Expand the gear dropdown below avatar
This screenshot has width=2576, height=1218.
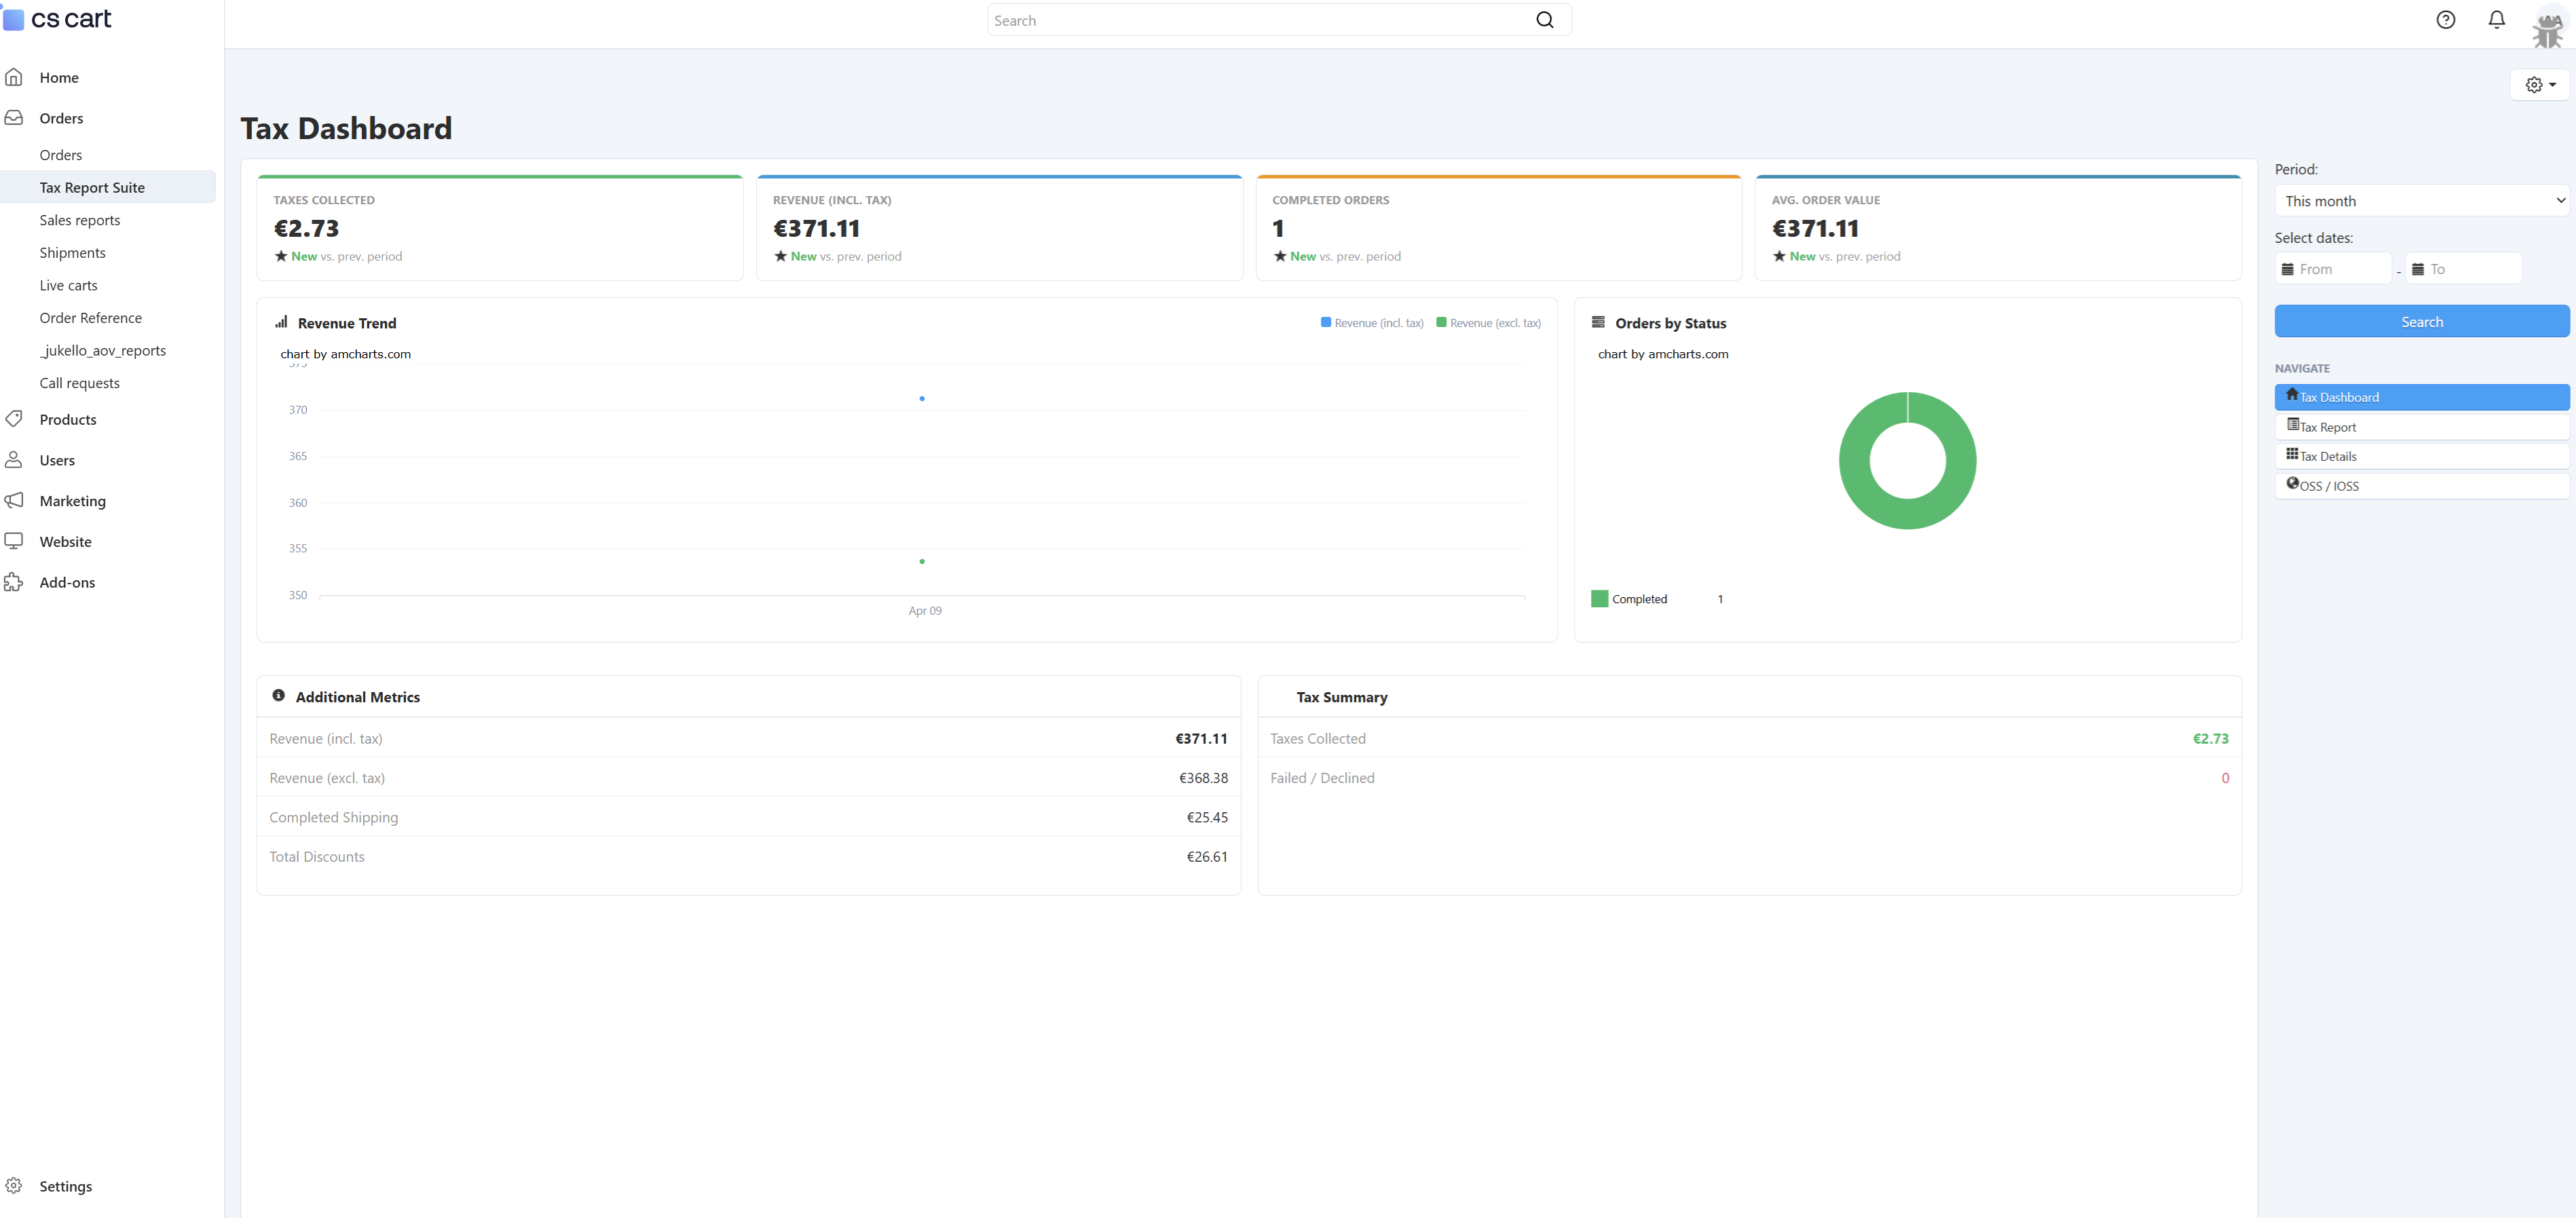coord(2539,85)
